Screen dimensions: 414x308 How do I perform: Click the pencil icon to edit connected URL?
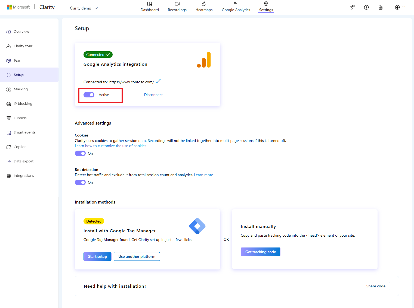pyautogui.click(x=158, y=81)
